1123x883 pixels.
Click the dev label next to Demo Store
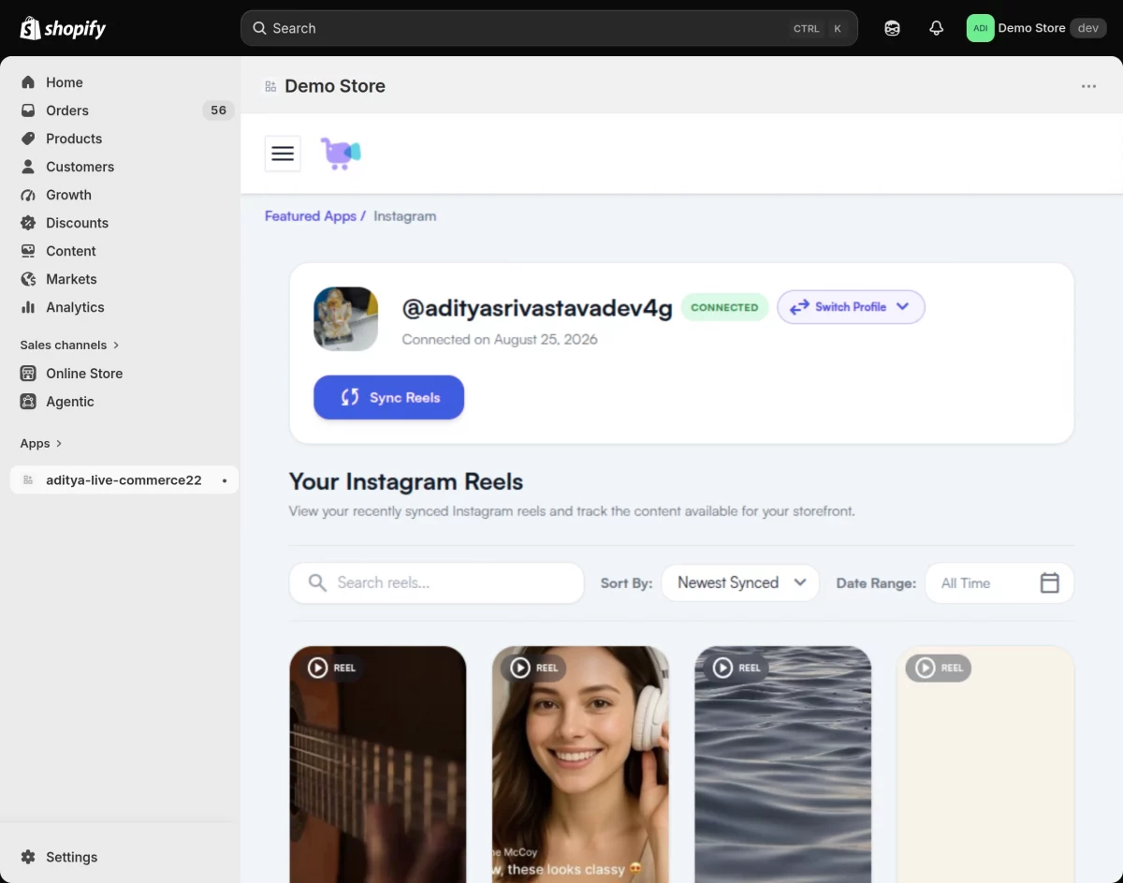[x=1087, y=28]
